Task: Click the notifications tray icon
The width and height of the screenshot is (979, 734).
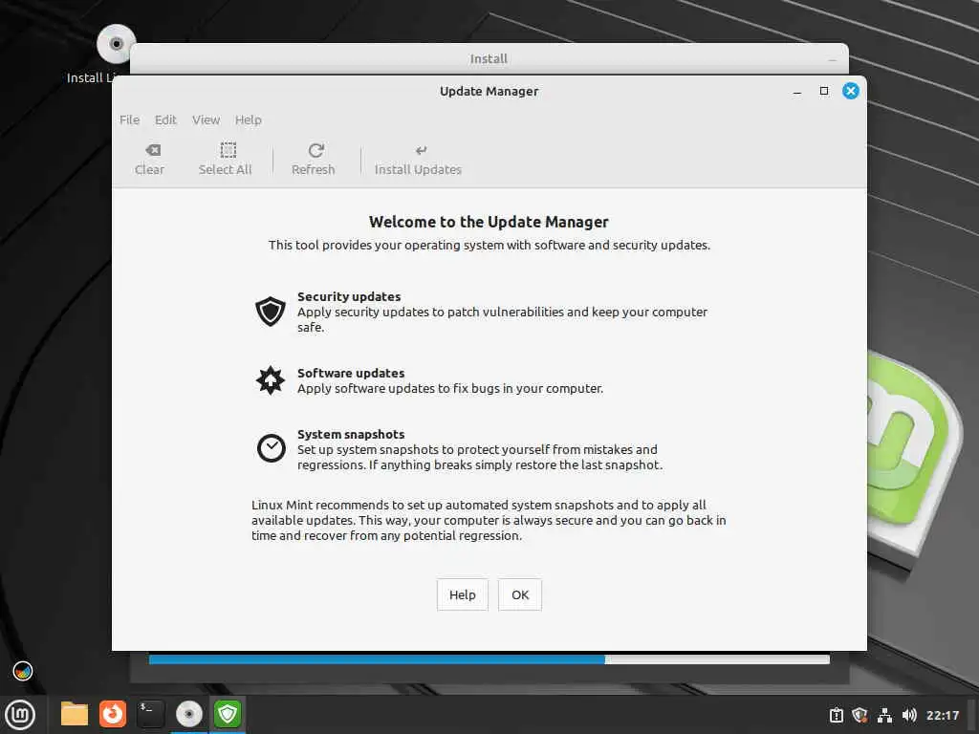Action: coord(837,715)
